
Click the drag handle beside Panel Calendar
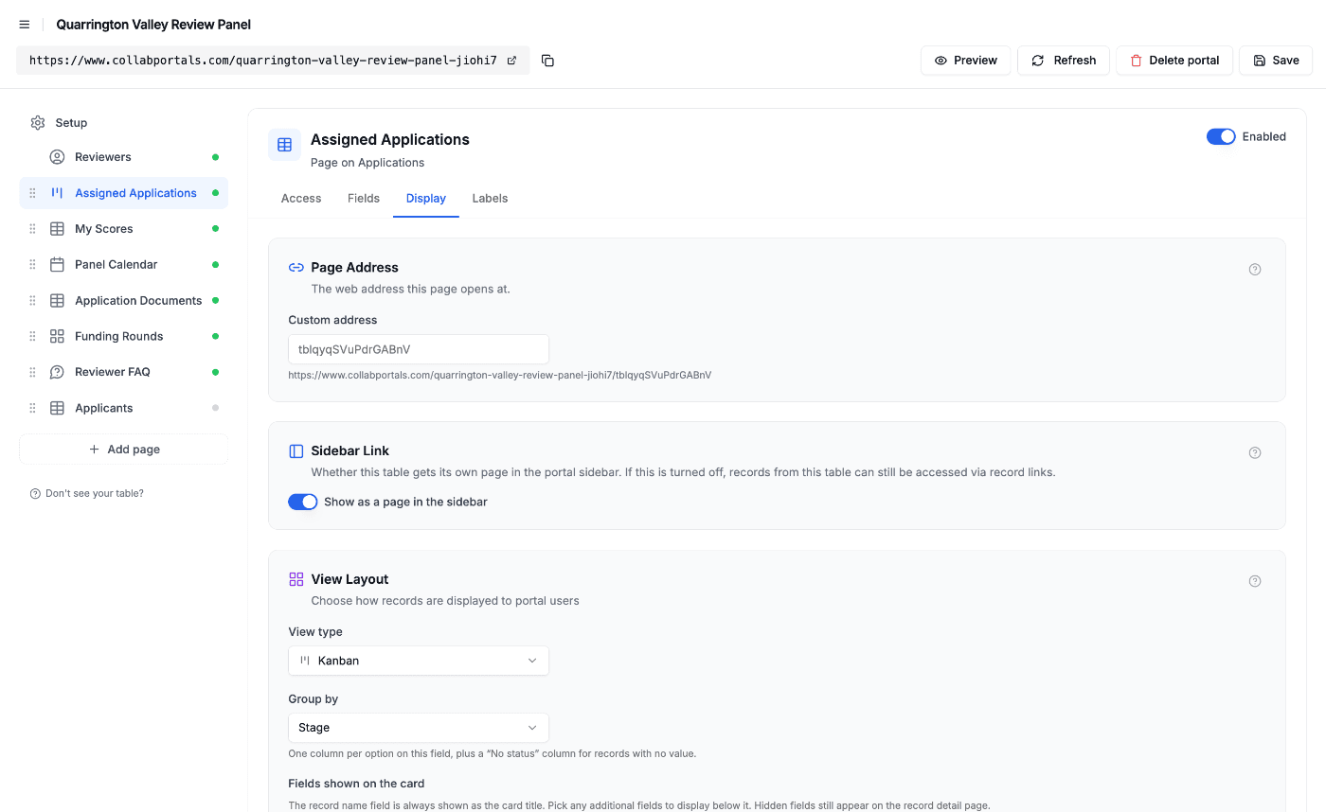pos(32,265)
